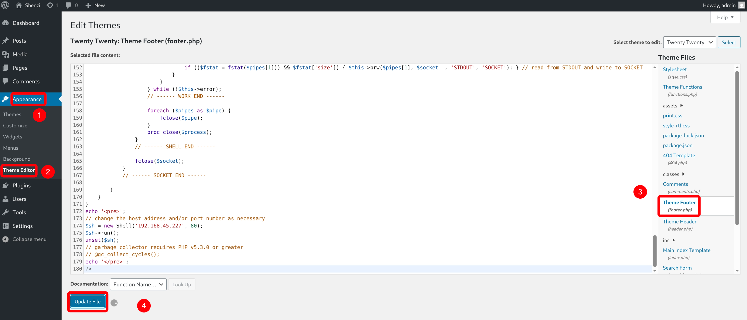747x320 pixels.
Task: Go to Widgets submenu
Action: [x=13, y=137]
